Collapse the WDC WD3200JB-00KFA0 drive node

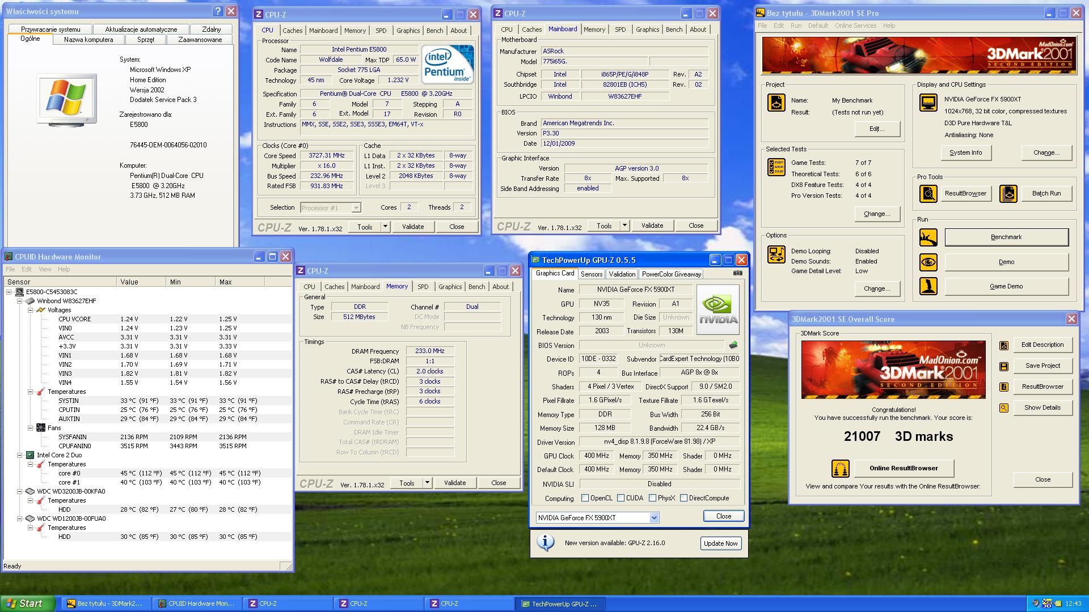point(20,491)
